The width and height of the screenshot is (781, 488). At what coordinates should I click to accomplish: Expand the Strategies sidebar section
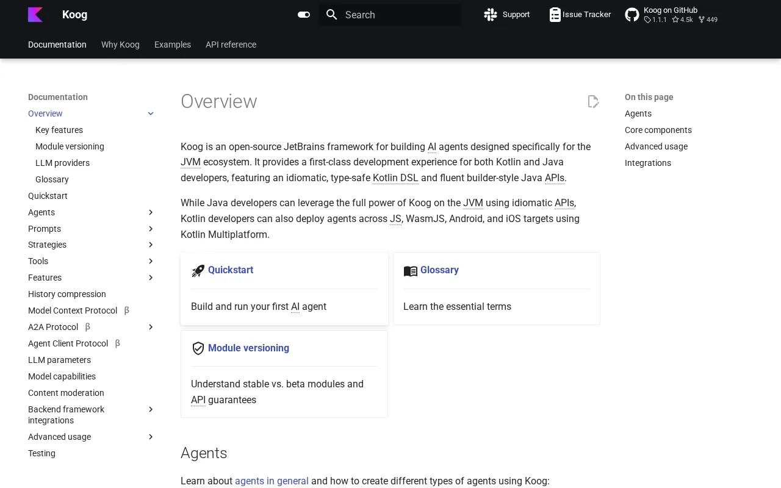tap(151, 245)
